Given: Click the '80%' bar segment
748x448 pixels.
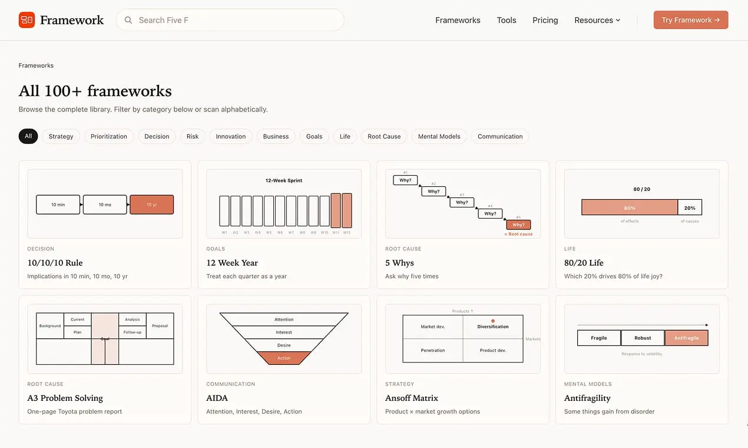Looking at the screenshot, I should coord(630,207).
